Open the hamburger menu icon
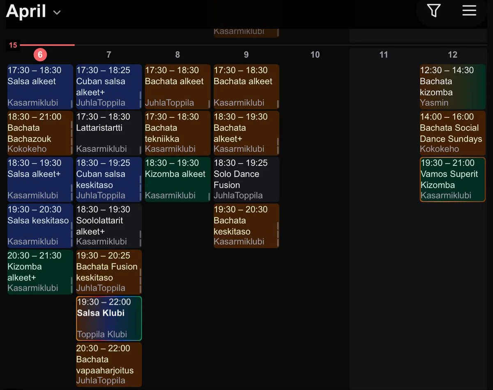 pyautogui.click(x=469, y=11)
